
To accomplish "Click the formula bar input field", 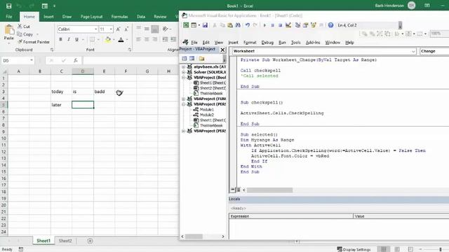I will coord(130,61).
